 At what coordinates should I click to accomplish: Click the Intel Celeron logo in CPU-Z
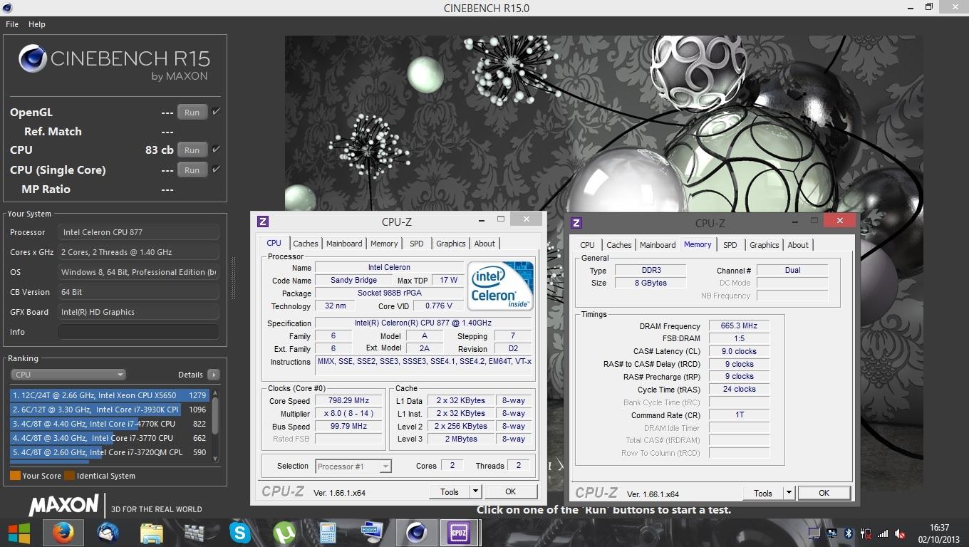[500, 286]
